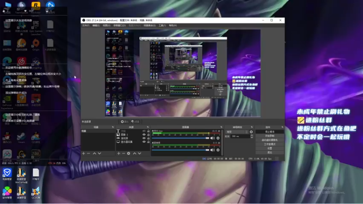Lock the 显示器采集 source
The width and height of the screenshot is (363, 204).
pyautogui.click(x=148, y=142)
